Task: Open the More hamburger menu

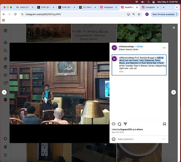Action: (x=5, y=155)
